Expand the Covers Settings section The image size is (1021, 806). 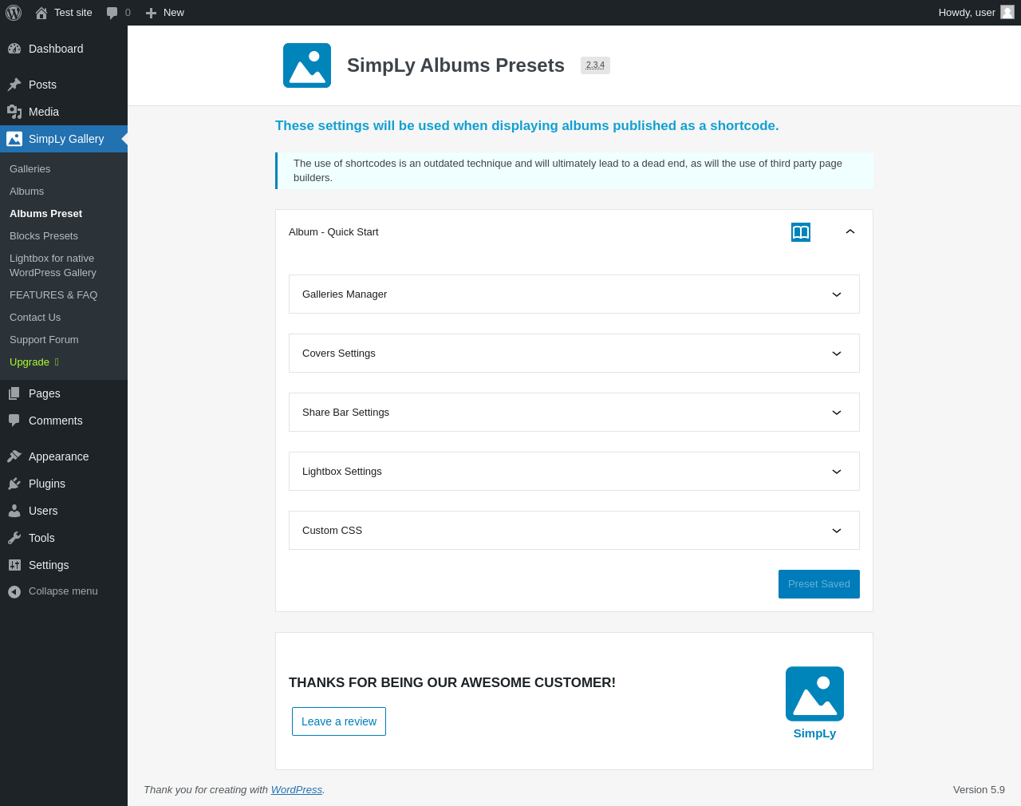[x=837, y=354]
